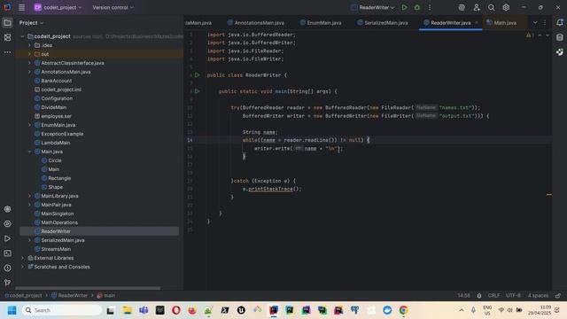The image size is (567, 319).
Task: Open the Structure tool window
Action: pyautogui.click(x=7, y=37)
